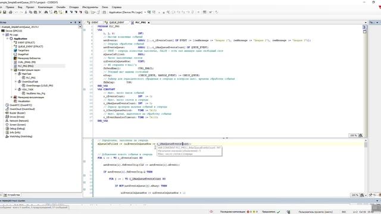381x214 pixels.
Task: Save the project with the floppy icon
Action: tap(5, 12)
